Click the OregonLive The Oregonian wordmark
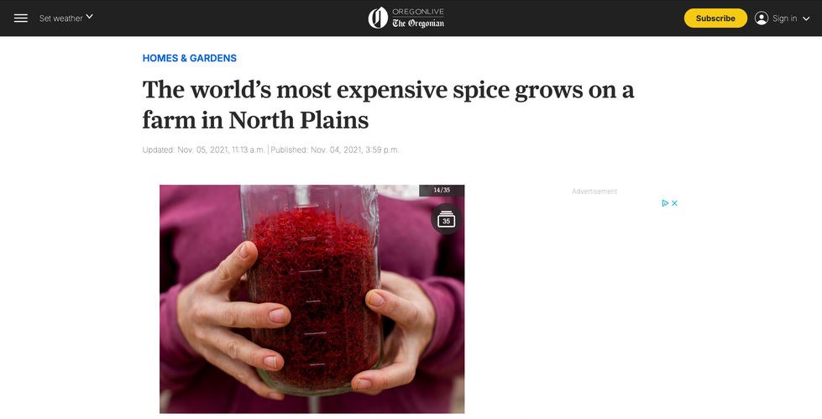Image resolution: width=822 pixels, height=419 pixels. (x=418, y=18)
